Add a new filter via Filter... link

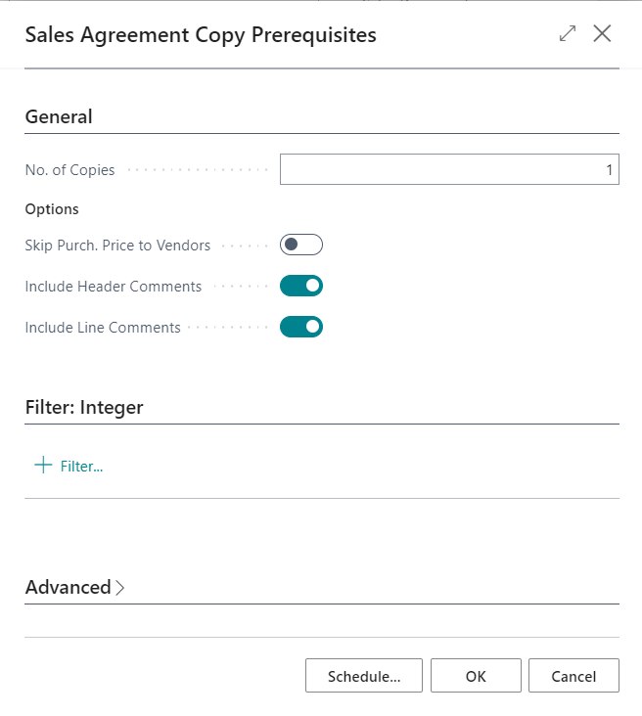81,467
